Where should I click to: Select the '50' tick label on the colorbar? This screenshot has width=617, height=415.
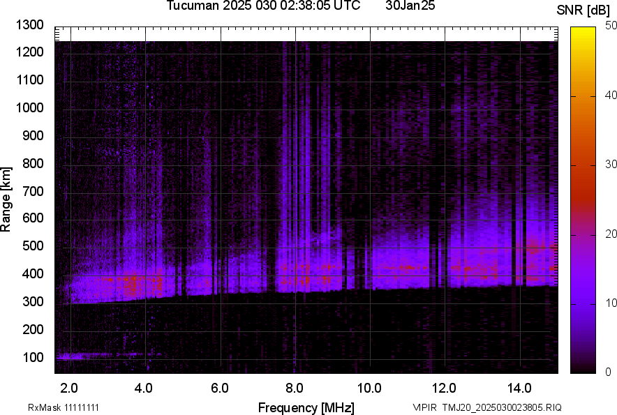(611, 26)
